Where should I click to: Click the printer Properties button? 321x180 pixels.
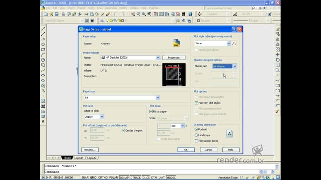(x=174, y=58)
